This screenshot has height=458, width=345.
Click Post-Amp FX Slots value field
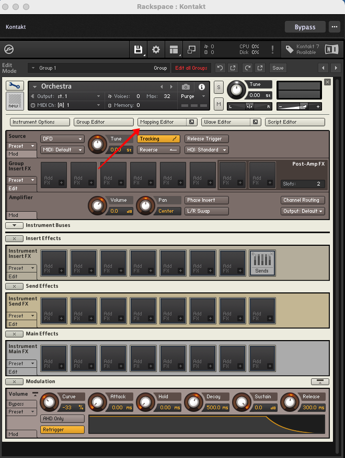pyautogui.click(x=303, y=184)
